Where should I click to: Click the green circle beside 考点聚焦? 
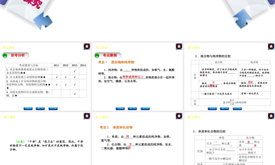tap(97, 55)
